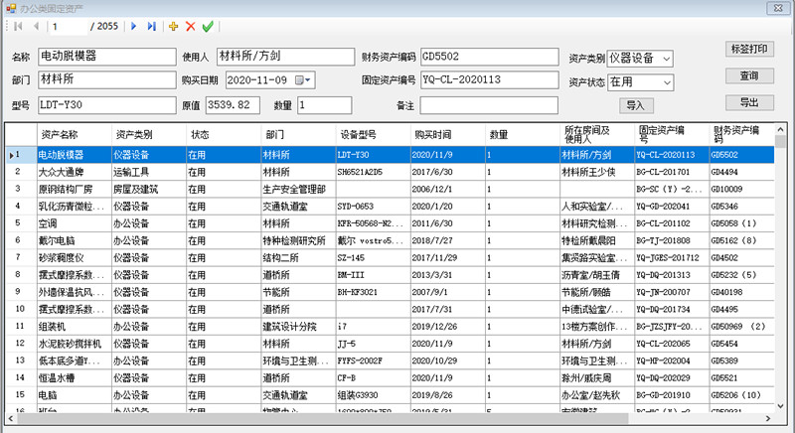Expand the 资产状态 dropdown
This screenshot has height=433, width=795.
[x=664, y=80]
